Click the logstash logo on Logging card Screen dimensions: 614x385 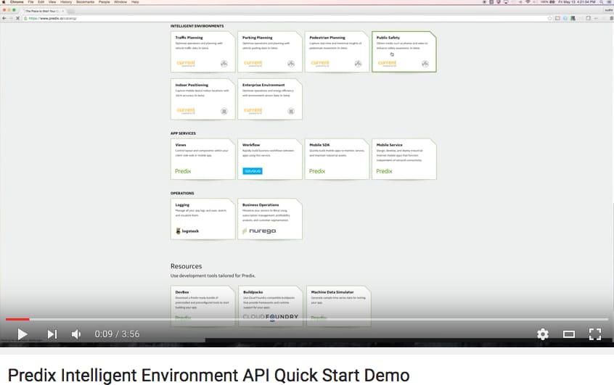pos(187,231)
